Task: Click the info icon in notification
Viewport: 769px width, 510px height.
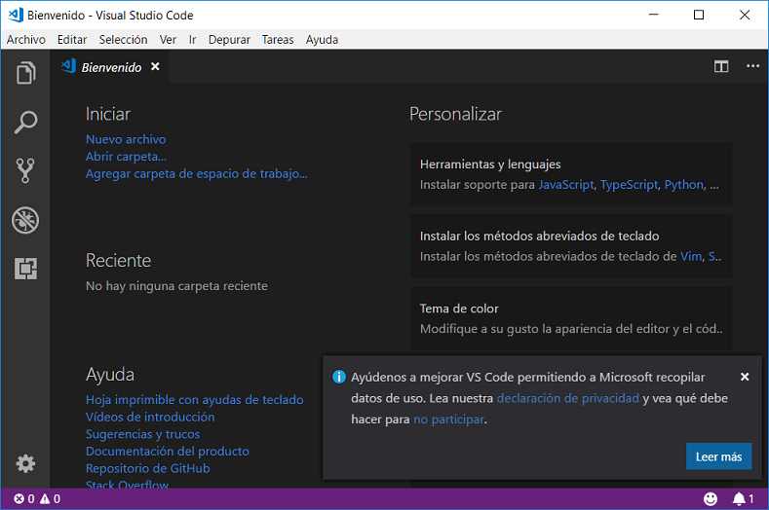Action: coord(339,377)
